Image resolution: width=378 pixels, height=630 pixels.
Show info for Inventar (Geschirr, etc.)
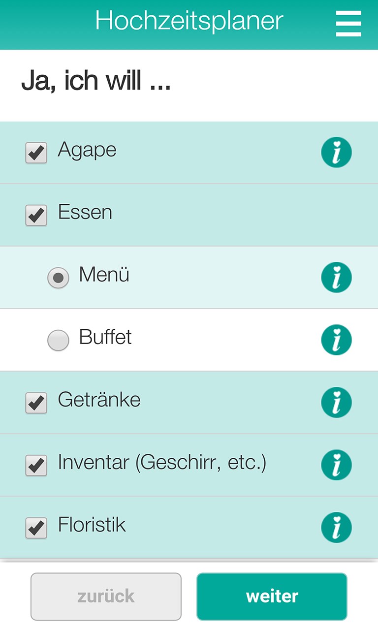pyautogui.click(x=337, y=465)
